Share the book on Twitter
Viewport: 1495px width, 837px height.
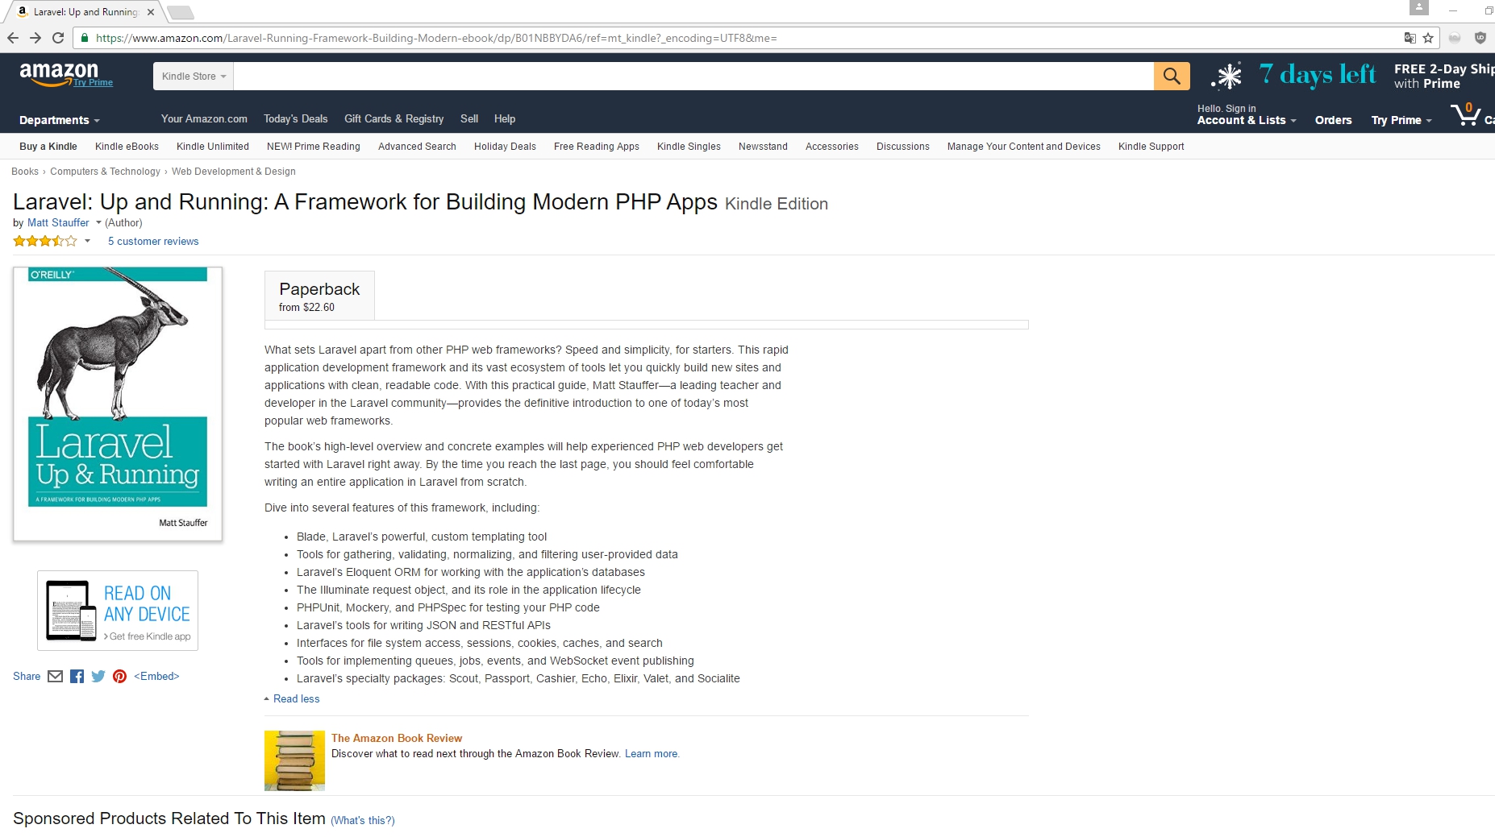(98, 677)
